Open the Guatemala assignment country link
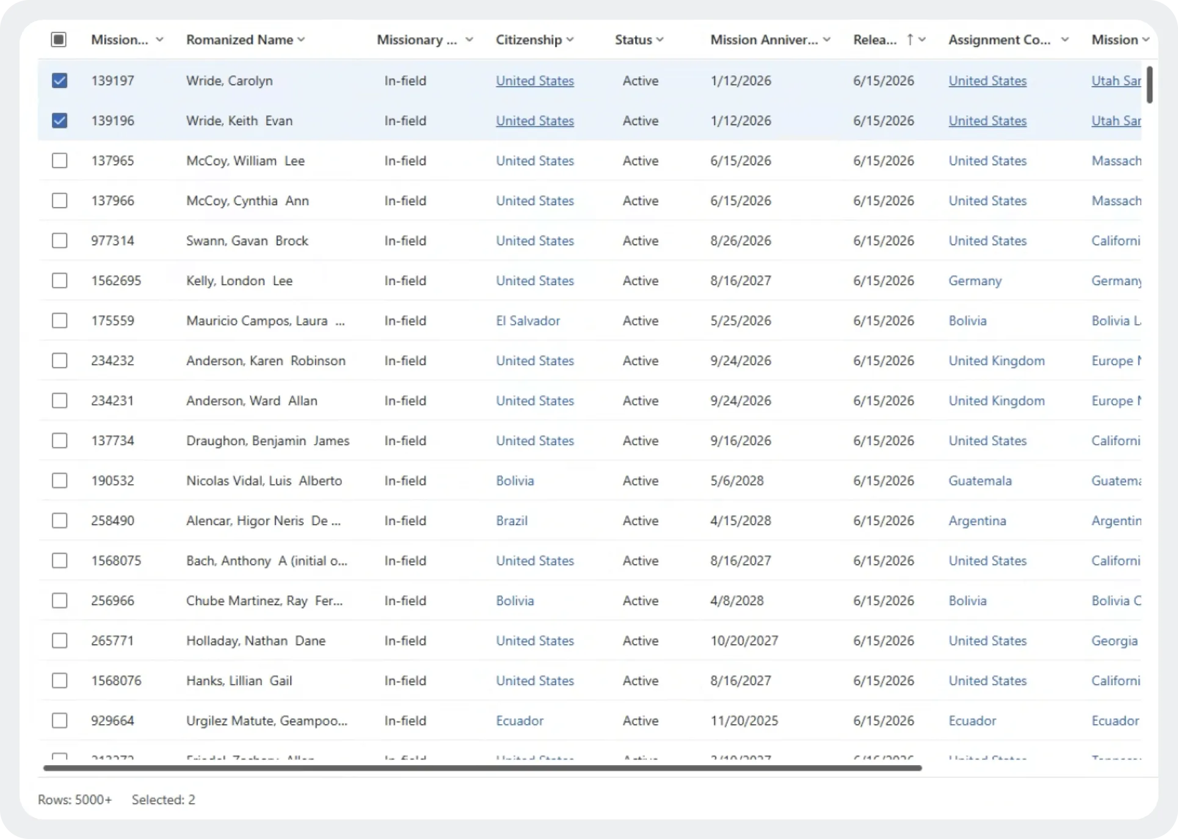The image size is (1178, 839). point(980,481)
